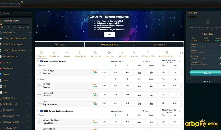
Task: Switch to the UPCOMING tab
Action: pyautogui.click(x=159, y=44)
